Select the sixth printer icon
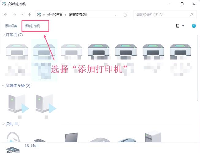 pos(153,50)
